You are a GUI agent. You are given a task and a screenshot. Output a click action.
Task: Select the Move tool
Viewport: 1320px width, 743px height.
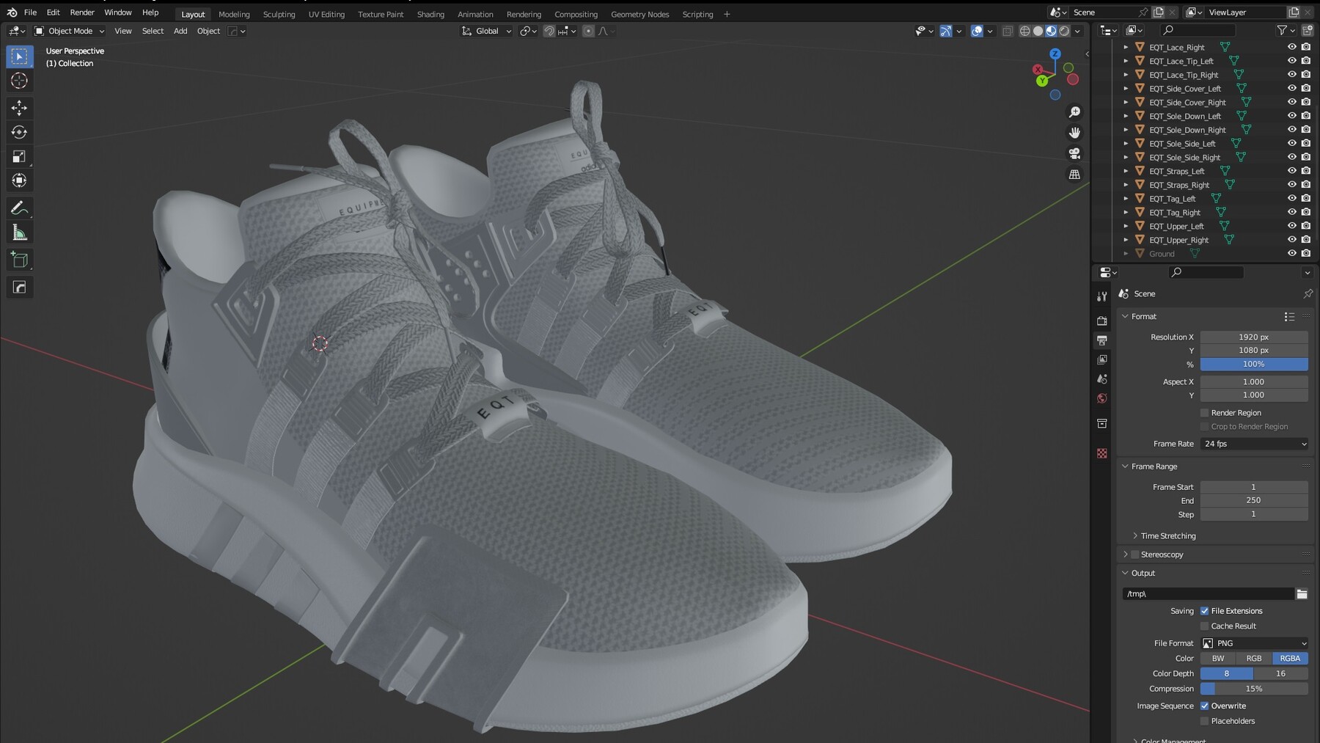(x=19, y=108)
